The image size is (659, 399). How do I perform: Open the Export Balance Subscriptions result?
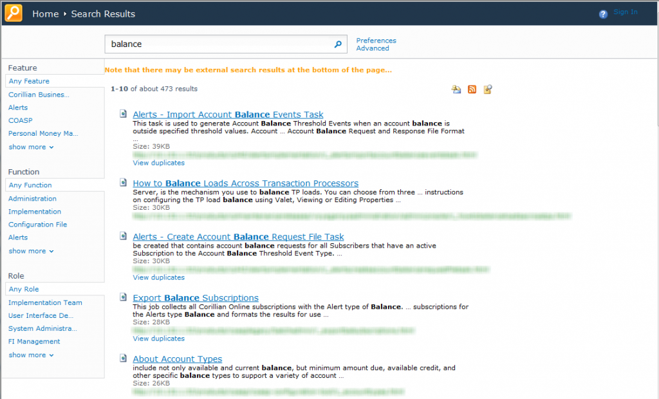pos(196,298)
